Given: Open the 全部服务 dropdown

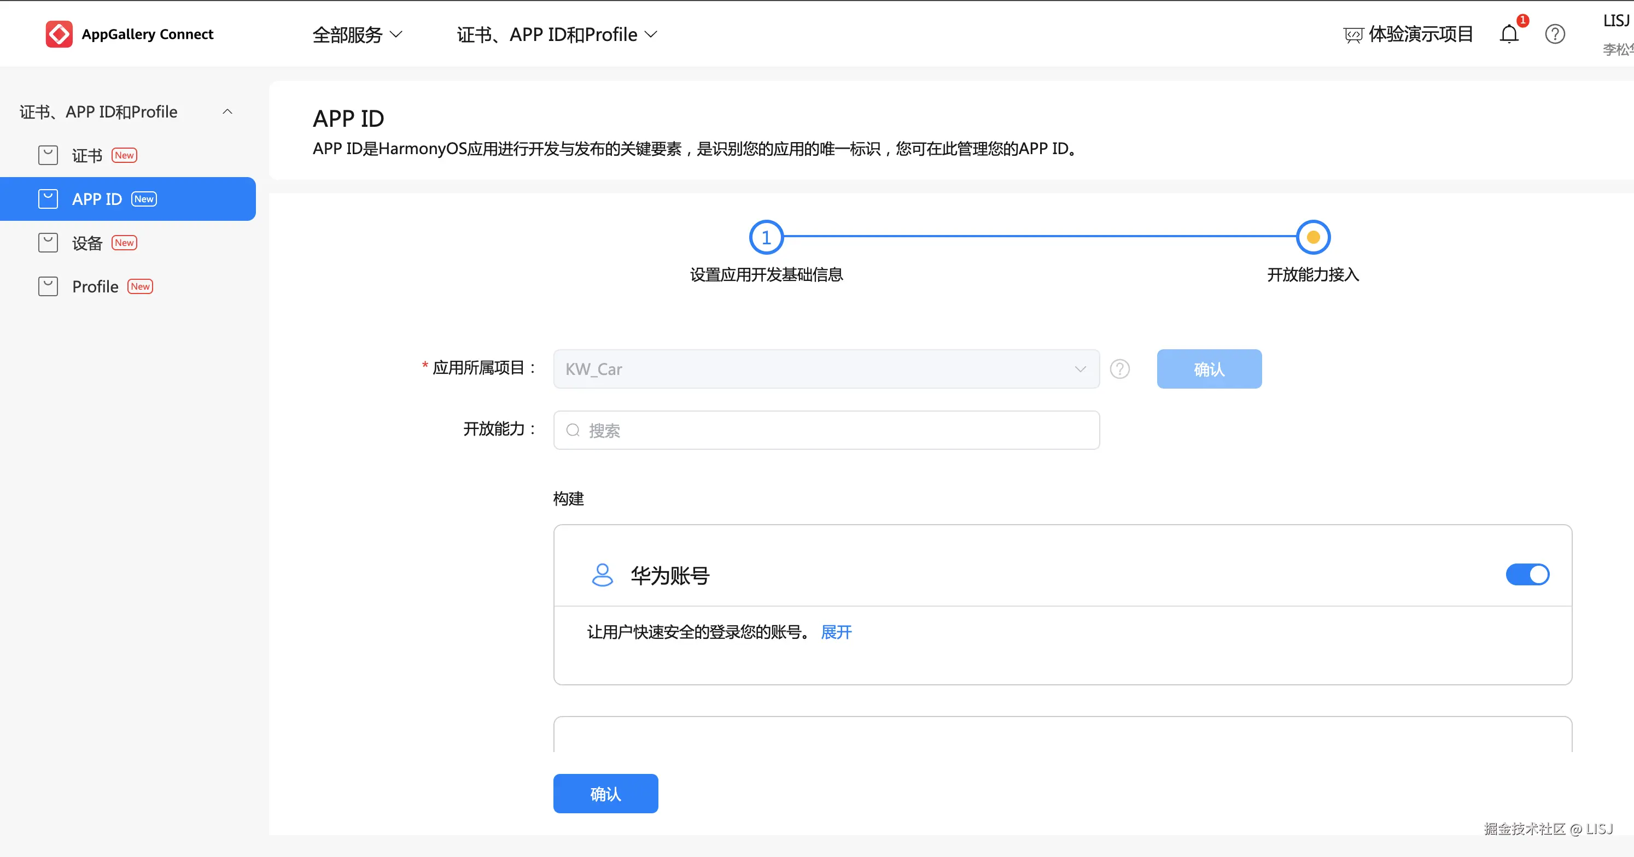Looking at the screenshot, I should tap(357, 34).
